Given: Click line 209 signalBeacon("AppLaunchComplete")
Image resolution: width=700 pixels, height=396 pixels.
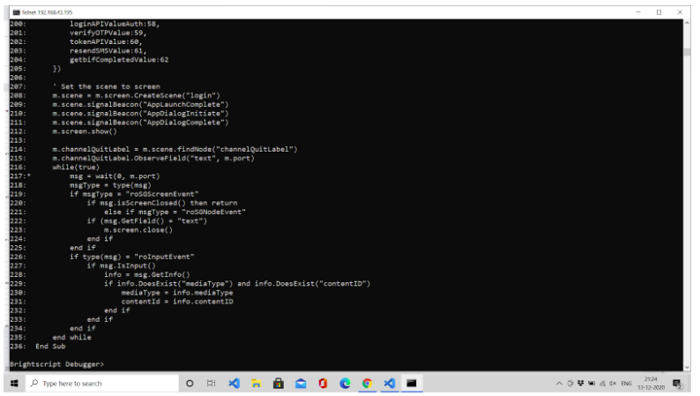Looking at the screenshot, I should coord(140,104).
